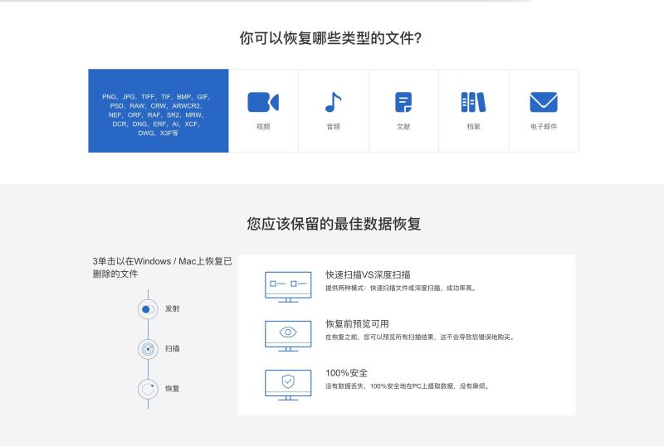Select the video camera icon
This screenshot has height=446, width=664.
tap(263, 102)
